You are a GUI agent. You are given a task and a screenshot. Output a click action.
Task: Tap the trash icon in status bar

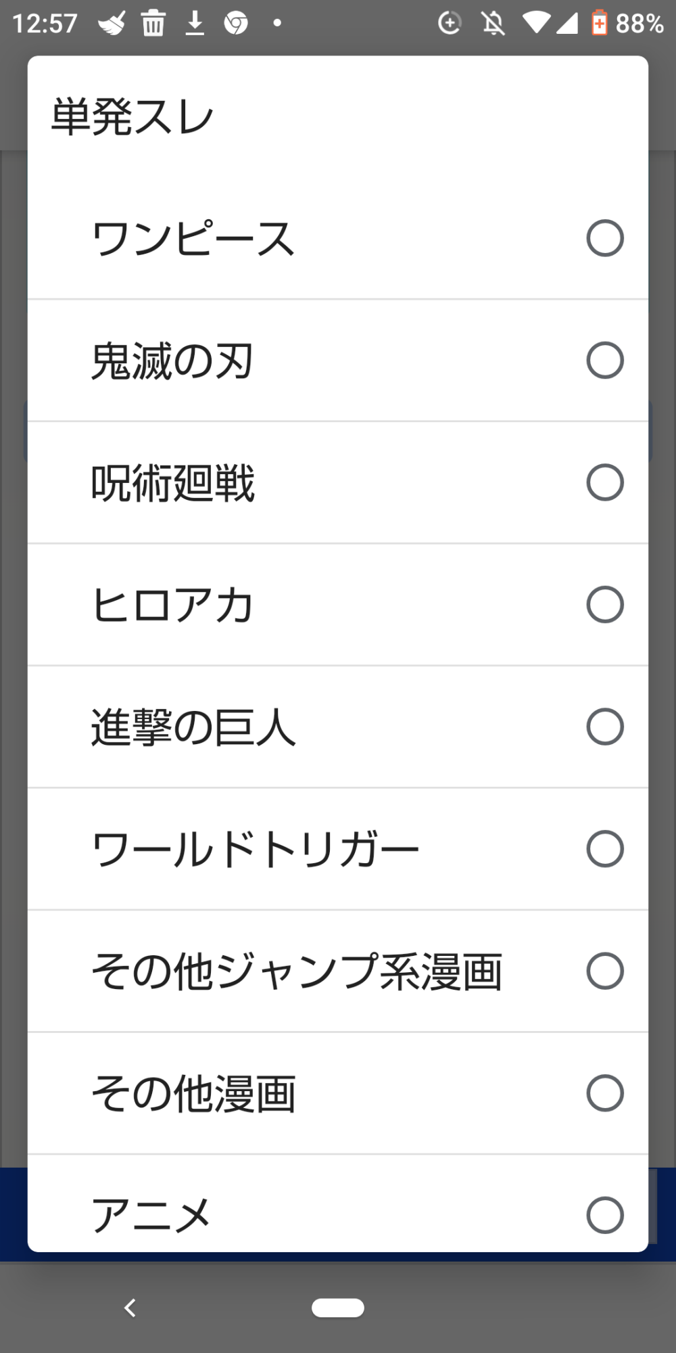[153, 24]
